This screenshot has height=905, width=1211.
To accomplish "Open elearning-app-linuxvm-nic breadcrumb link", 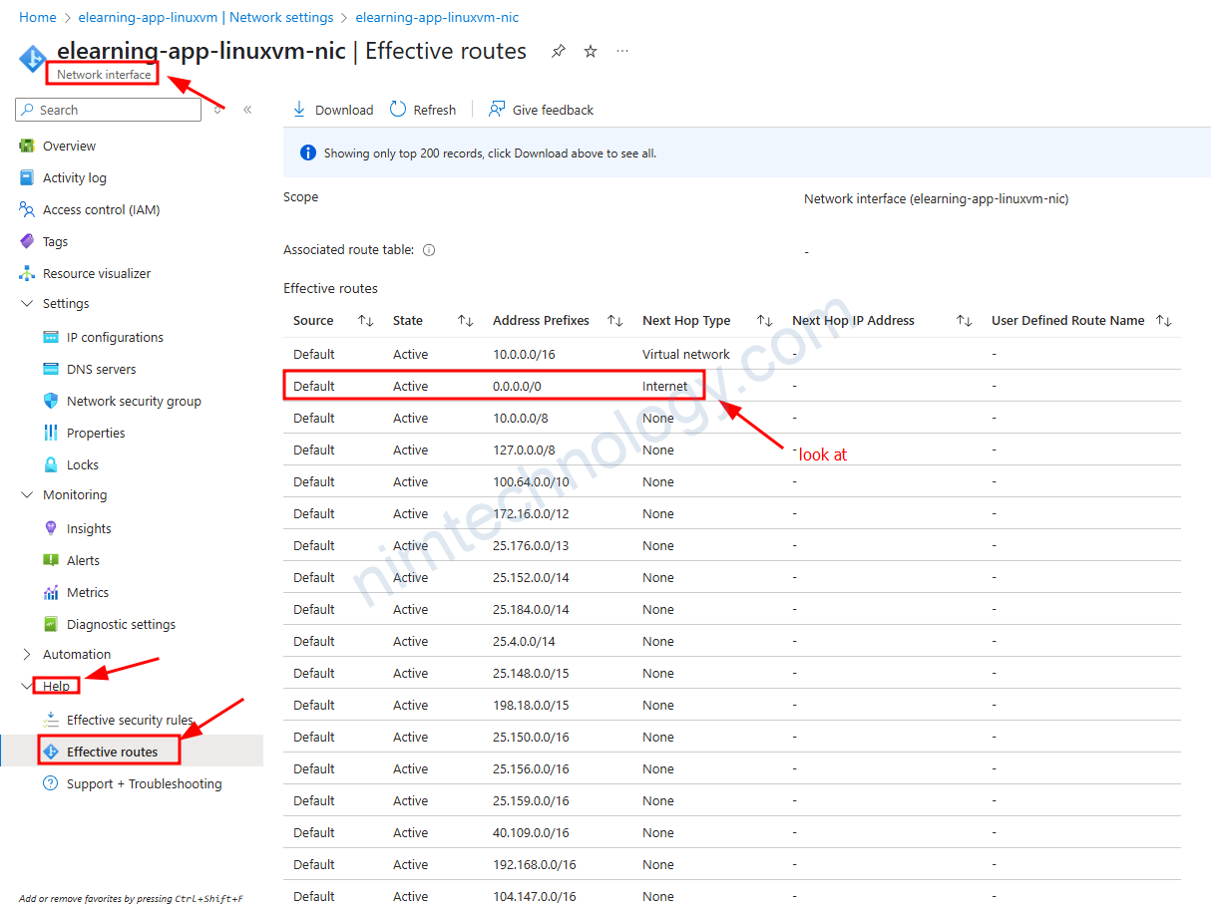I will [437, 17].
